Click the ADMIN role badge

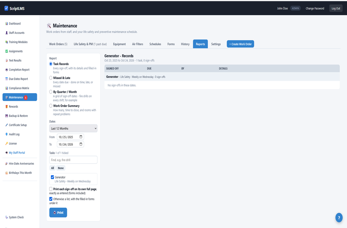coord(295,8)
